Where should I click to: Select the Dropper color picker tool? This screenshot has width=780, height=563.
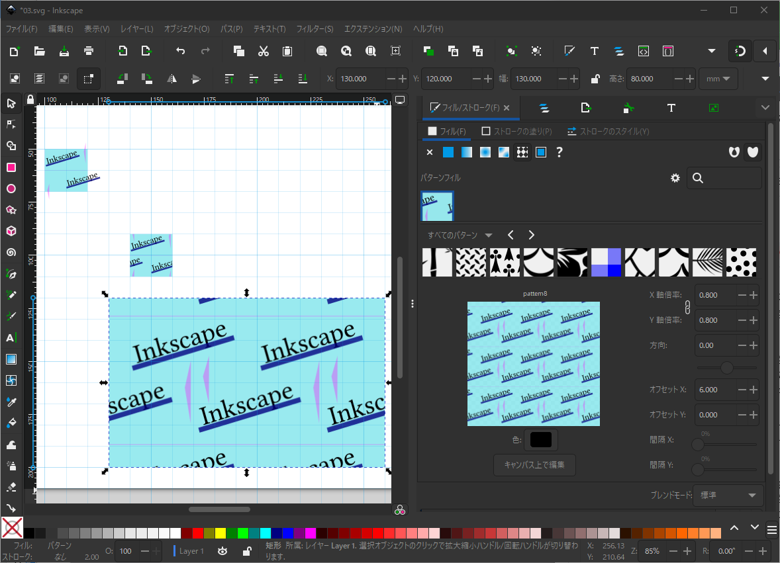pyautogui.click(x=11, y=402)
